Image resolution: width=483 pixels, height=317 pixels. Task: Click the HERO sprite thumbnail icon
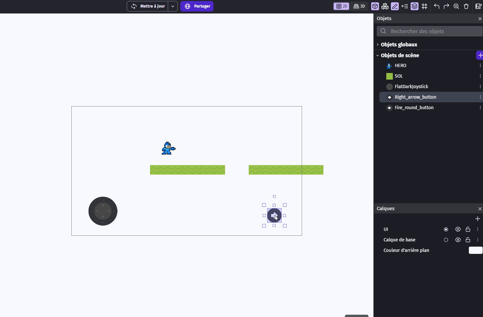click(x=390, y=66)
